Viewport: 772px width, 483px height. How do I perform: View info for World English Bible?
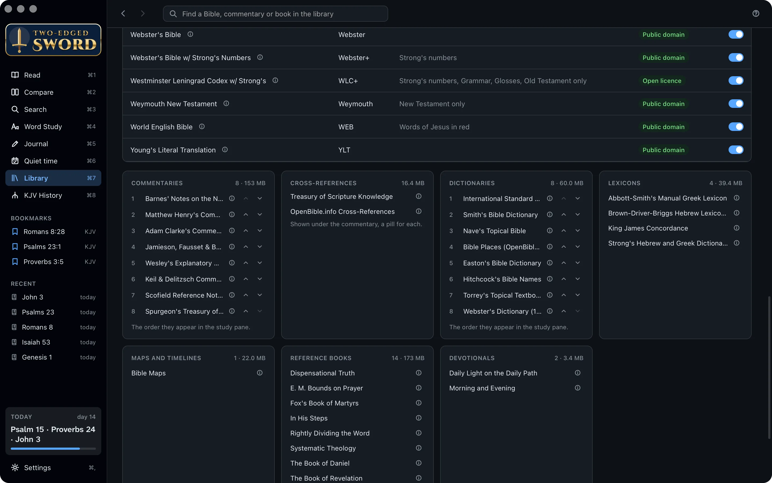(x=202, y=126)
